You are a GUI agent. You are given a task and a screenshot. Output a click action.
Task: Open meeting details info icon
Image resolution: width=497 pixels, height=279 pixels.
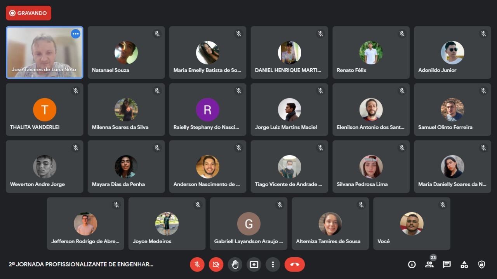pos(412,264)
